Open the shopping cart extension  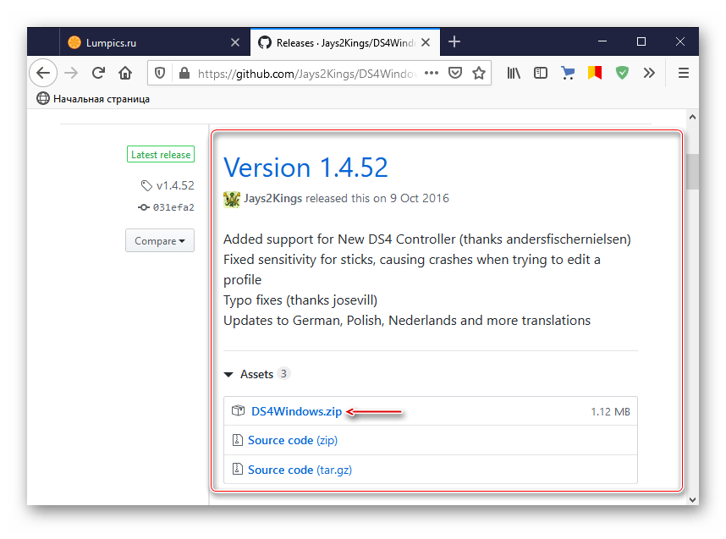coord(568,74)
